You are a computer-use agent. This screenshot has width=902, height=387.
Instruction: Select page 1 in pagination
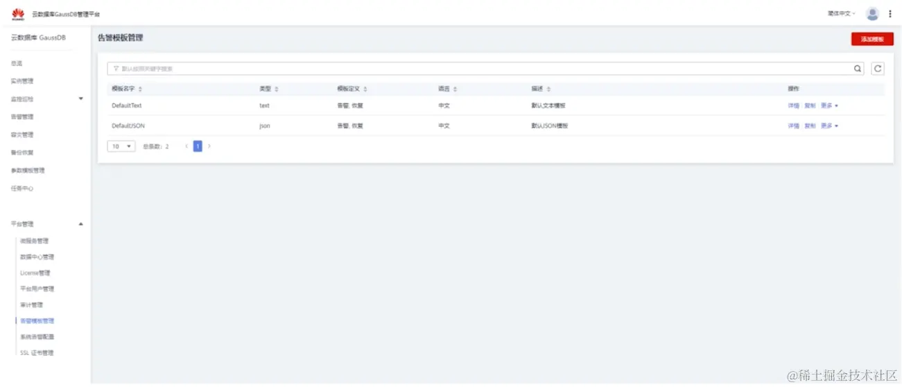coord(198,146)
